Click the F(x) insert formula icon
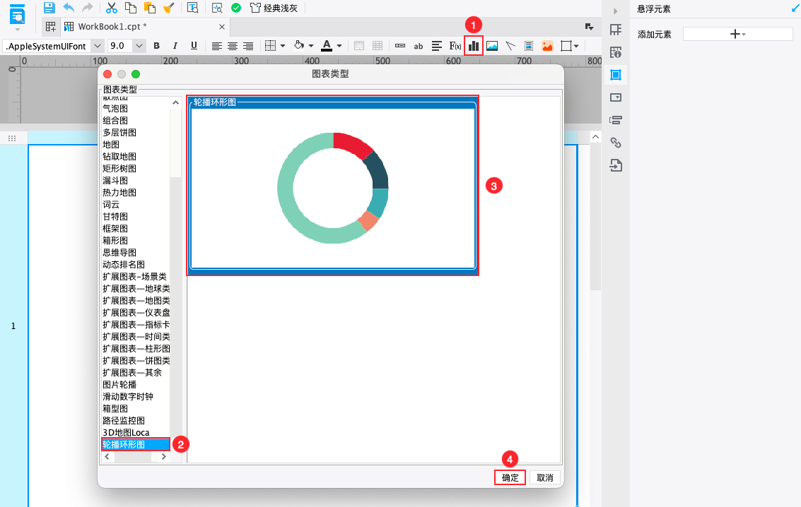 (x=455, y=46)
